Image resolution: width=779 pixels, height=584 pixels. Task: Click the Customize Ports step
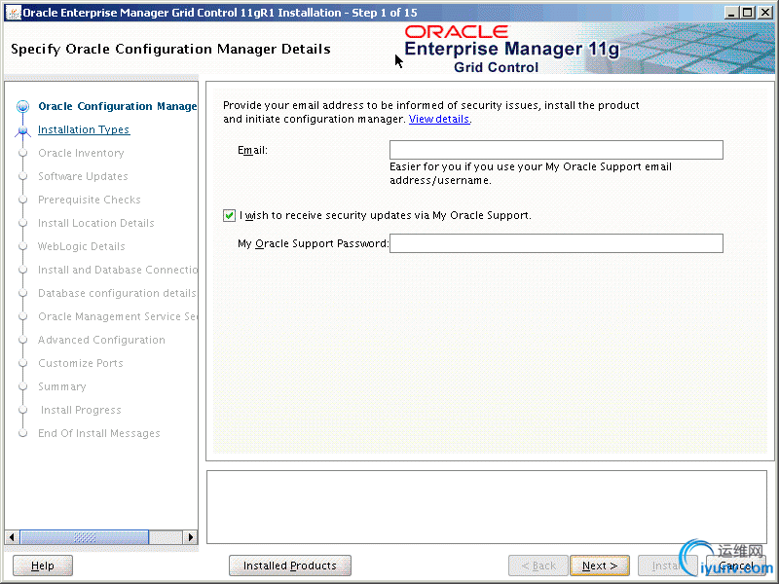(81, 363)
